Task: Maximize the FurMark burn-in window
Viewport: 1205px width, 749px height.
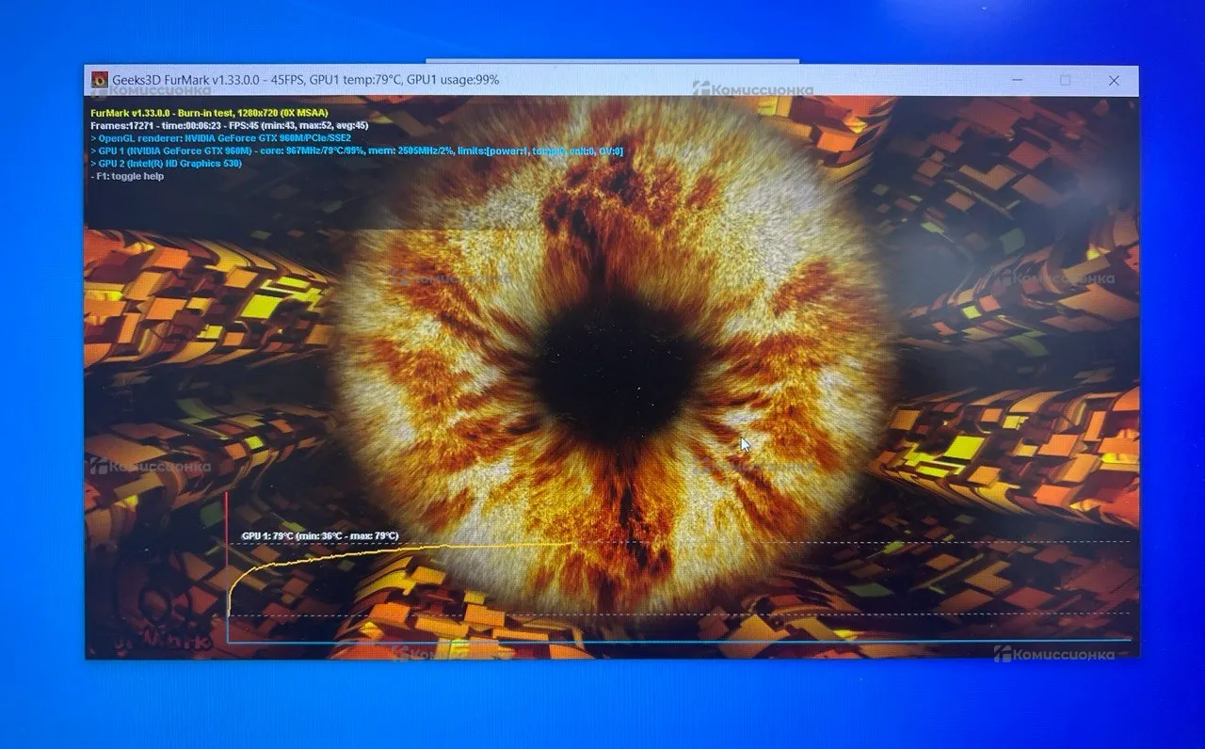Action: click(x=1065, y=81)
